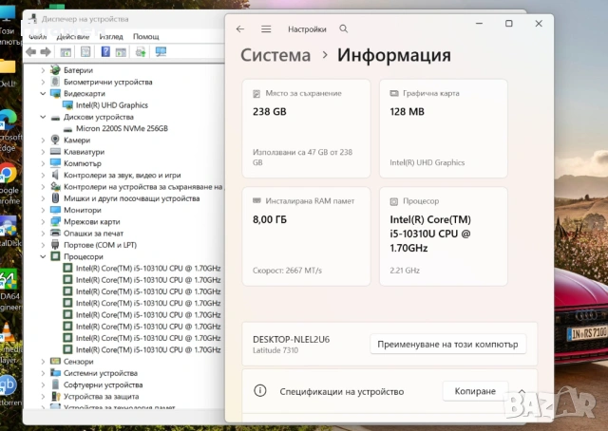
Task: Go back using the Settings back arrow
Action: [x=240, y=29]
